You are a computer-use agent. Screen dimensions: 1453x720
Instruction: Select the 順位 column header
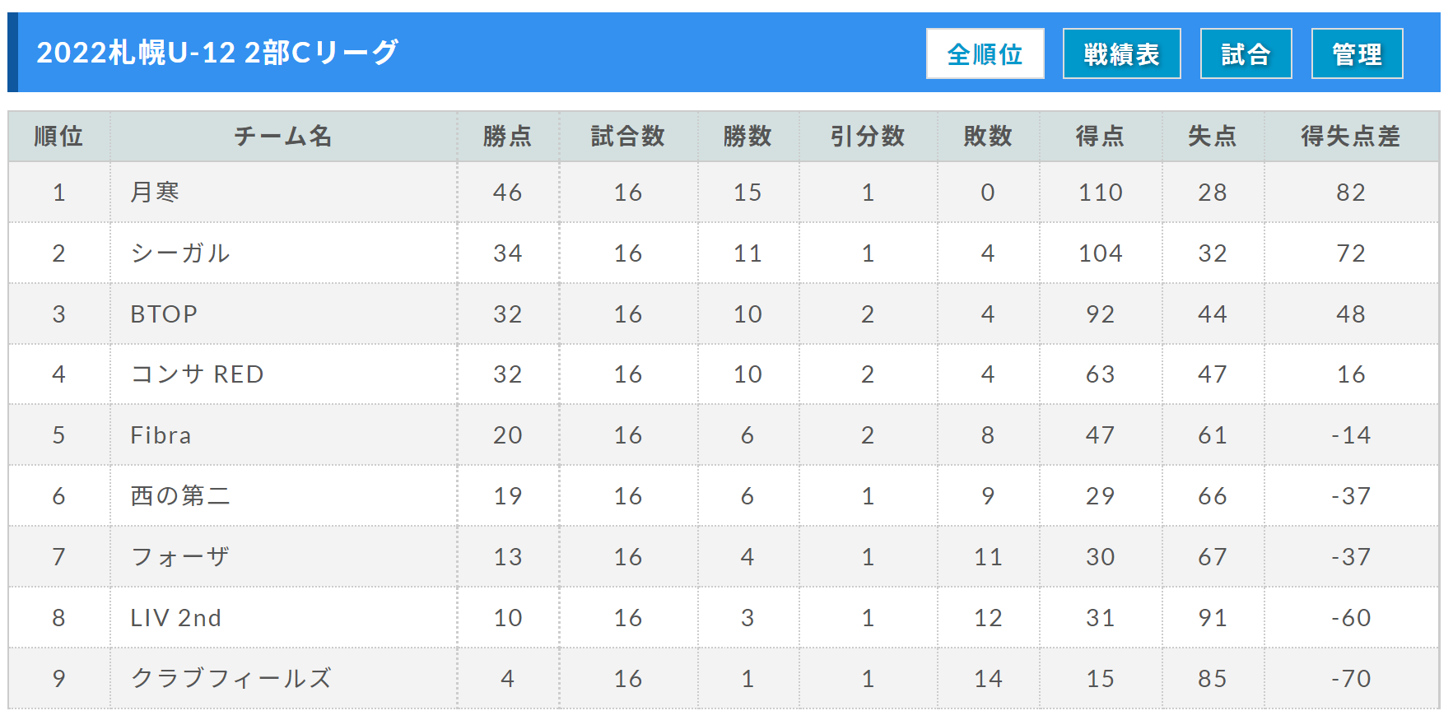click(58, 137)
